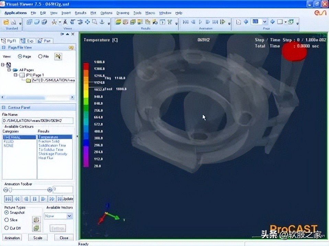Click the play icon in Animation toolbar
Screen dimensions: 329x246
click(x=200, y=22)
